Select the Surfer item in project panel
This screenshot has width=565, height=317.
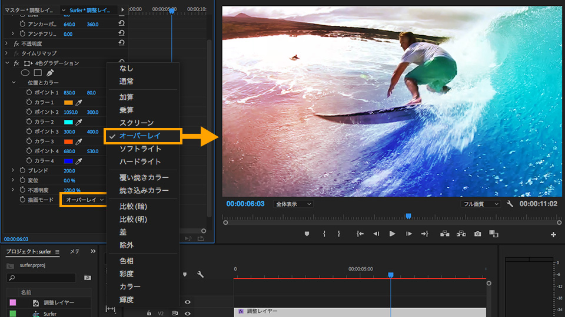click(x=49, y=313)
